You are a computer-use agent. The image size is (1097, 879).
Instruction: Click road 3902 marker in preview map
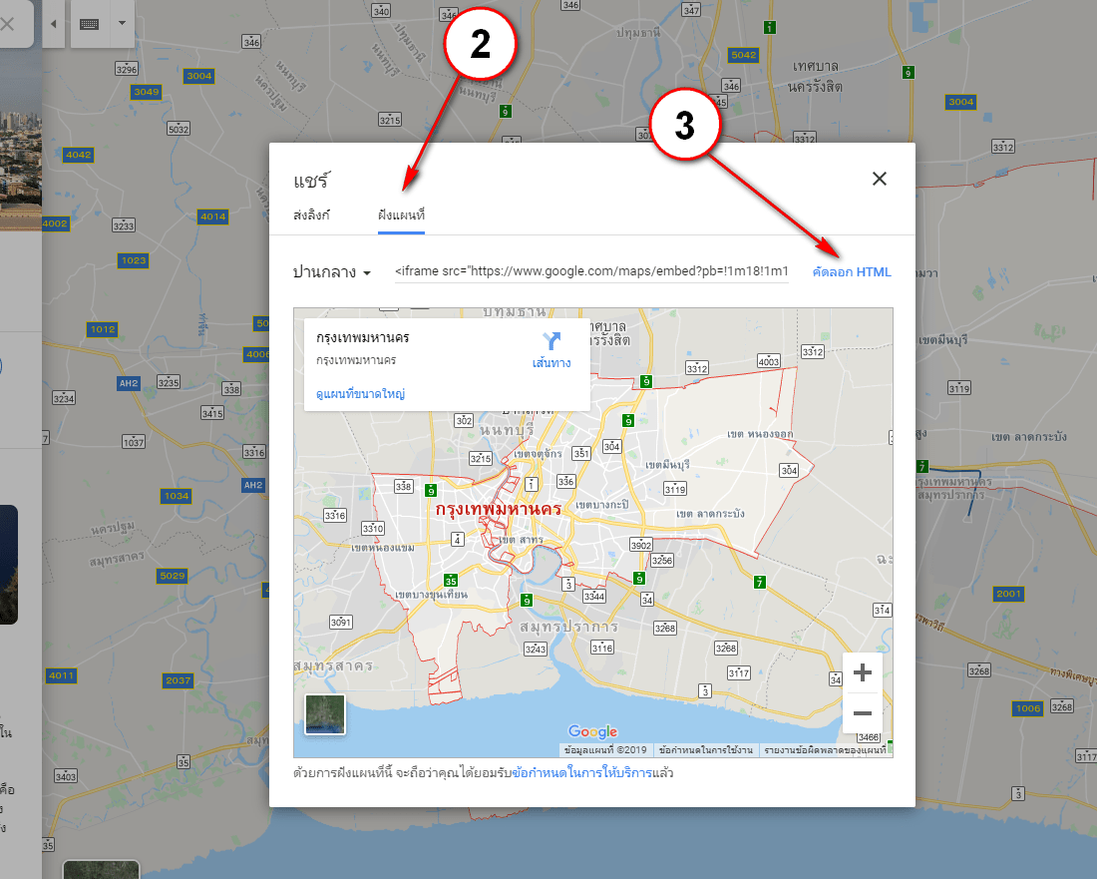click(641, 545)
